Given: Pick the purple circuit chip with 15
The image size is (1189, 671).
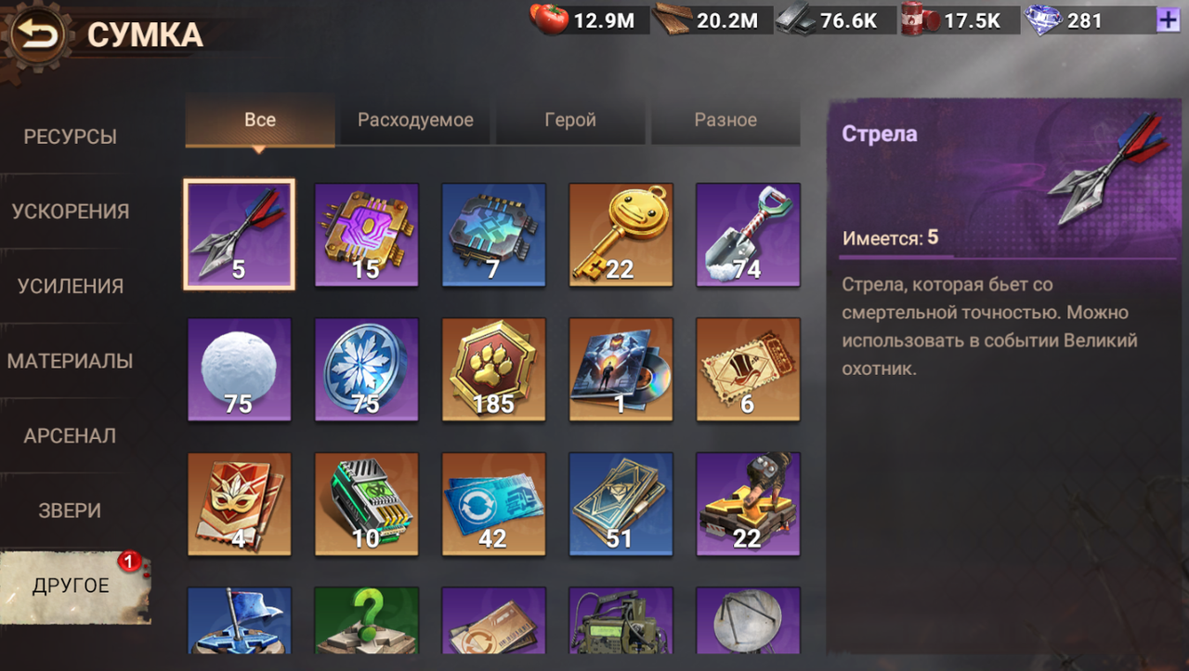Looking at the screenshot, I should click(366, 235).
